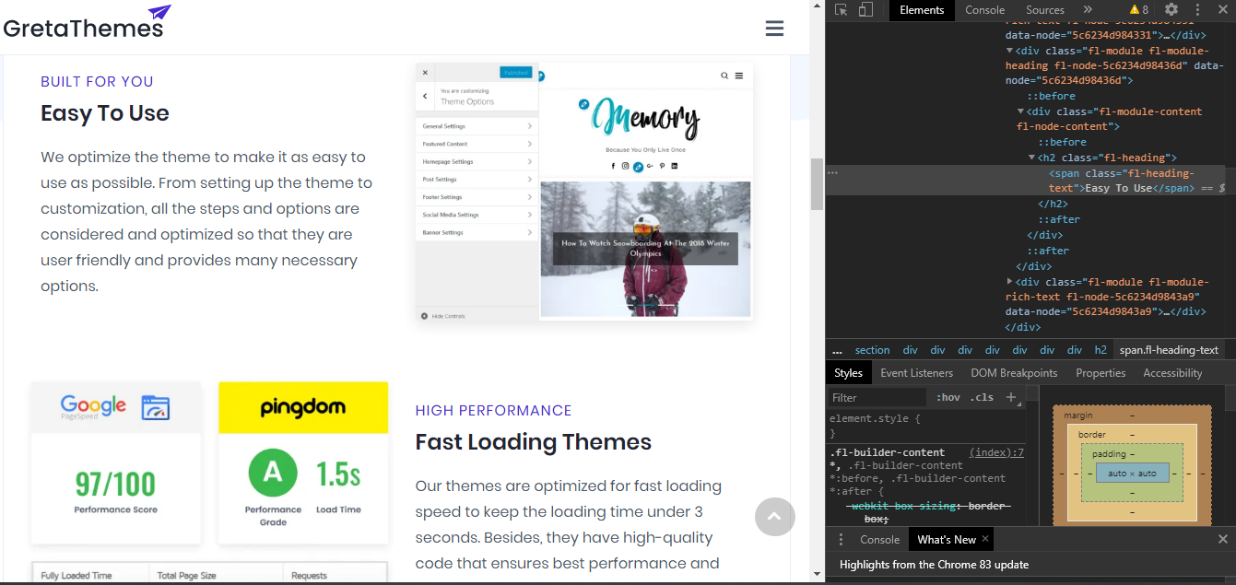Show more DevTools tabs via the double chevron

pyautogui.click(x=1088, y=10)
